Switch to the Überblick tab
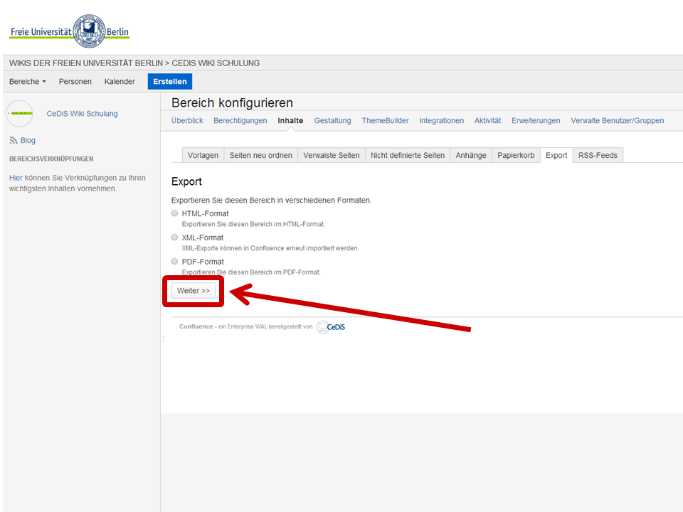Viewport: 683px width, 512px height. [187, 121]
